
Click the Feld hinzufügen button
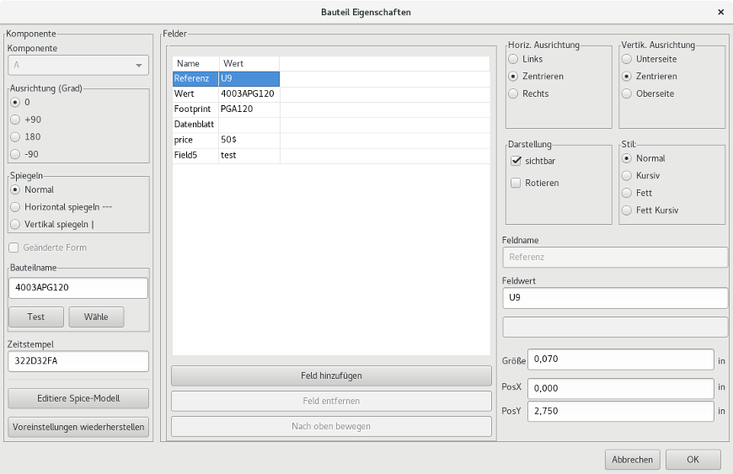tap(331, 375)
